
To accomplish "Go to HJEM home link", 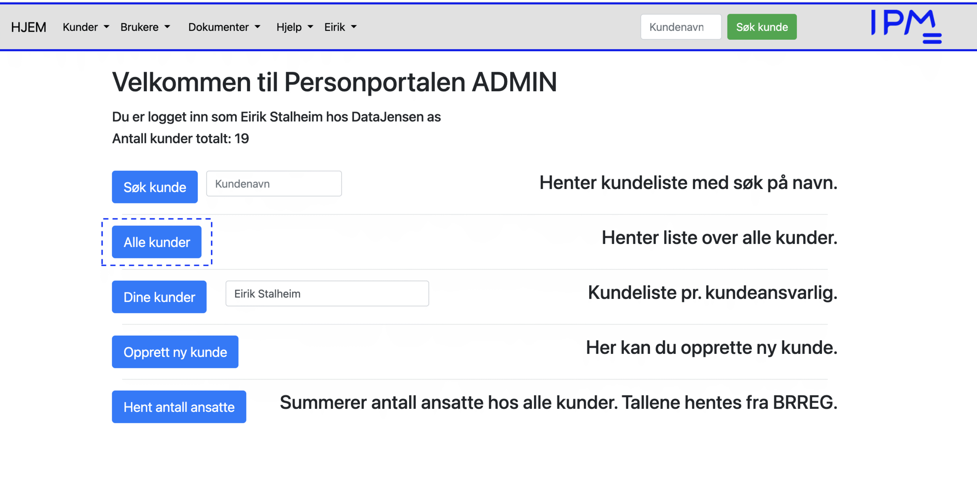I will (29, 27).
